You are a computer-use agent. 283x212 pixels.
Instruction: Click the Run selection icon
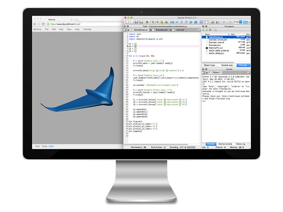click(161, 22)
